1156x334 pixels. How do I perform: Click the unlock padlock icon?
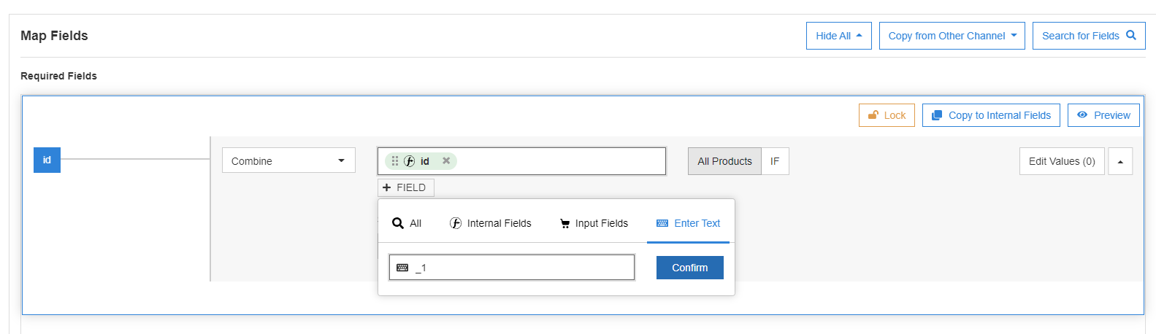pyautogui.click(x=873, y=115)
